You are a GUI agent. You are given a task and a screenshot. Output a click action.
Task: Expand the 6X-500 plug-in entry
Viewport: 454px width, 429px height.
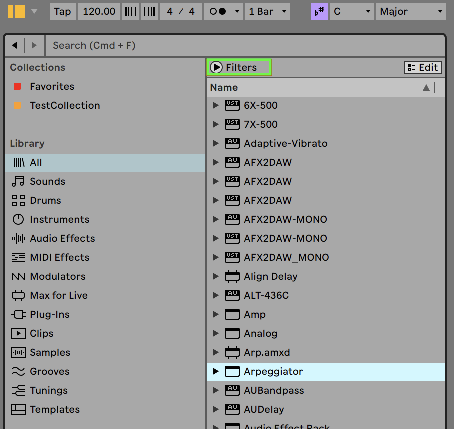[215, 105]
